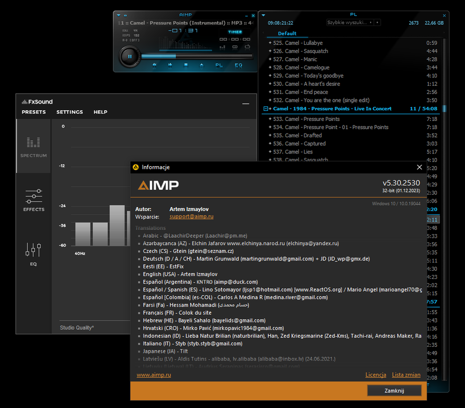Open the SPECTRUM panel in FxSound
The width and height of the screenshot is (465, 408).
(x=34, y=146)
